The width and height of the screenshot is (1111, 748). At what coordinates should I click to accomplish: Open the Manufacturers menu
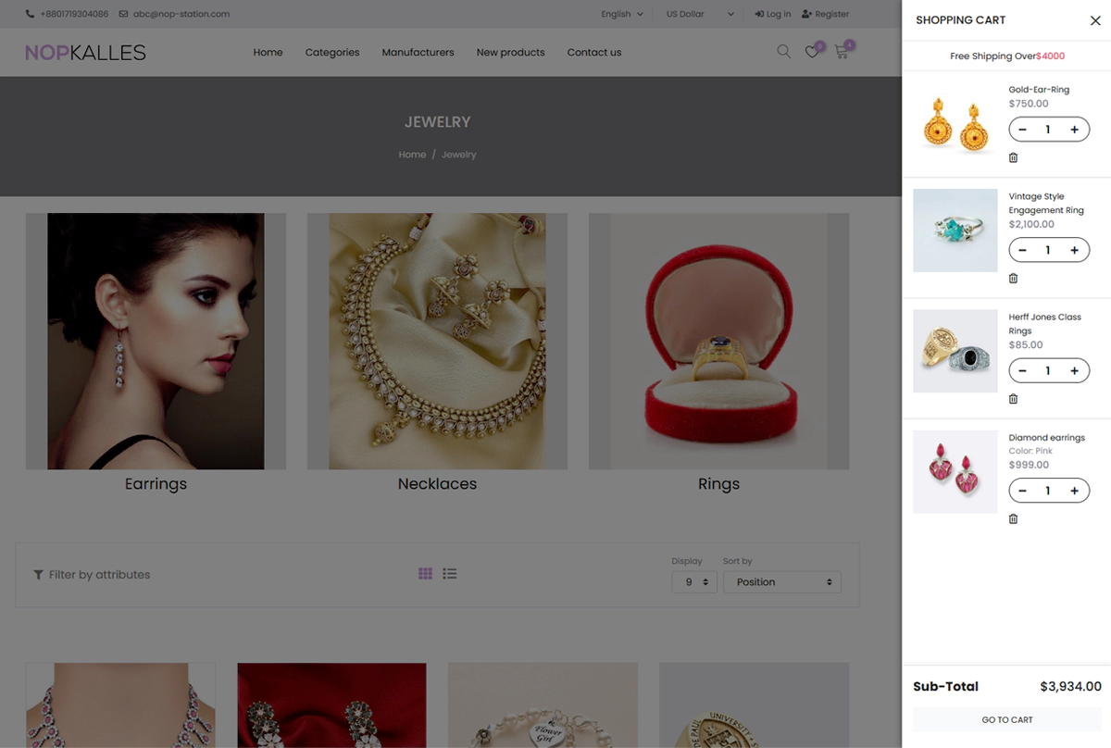(418, 53)
